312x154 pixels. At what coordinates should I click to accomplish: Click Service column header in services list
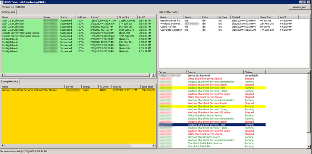point(215,72)
